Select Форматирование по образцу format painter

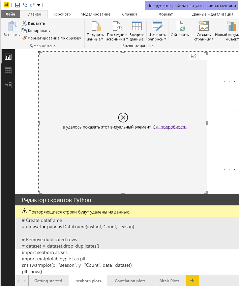(x=52, y=38)
